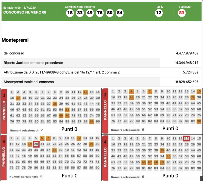
Task: Click winning number ball 33
Action: tap(80, 13)
